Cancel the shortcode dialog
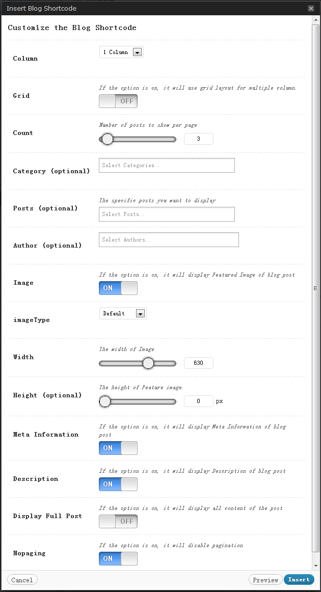This screenshot has height=592, width=321. 22,580
